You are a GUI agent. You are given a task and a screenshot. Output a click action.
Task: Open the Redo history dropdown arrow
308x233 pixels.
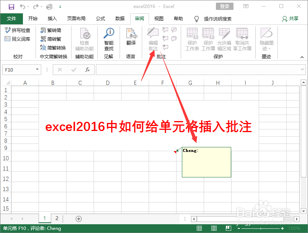(41, 7)
